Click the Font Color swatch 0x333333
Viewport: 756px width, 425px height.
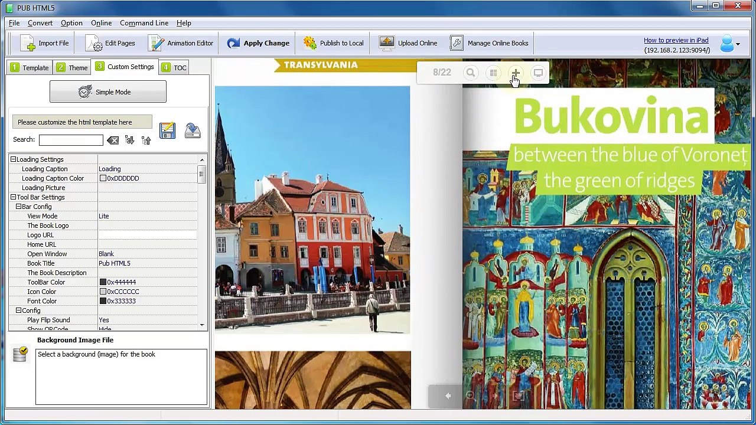point(103,301)
